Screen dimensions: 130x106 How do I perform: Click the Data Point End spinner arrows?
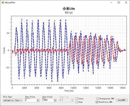tap(55, 100)
